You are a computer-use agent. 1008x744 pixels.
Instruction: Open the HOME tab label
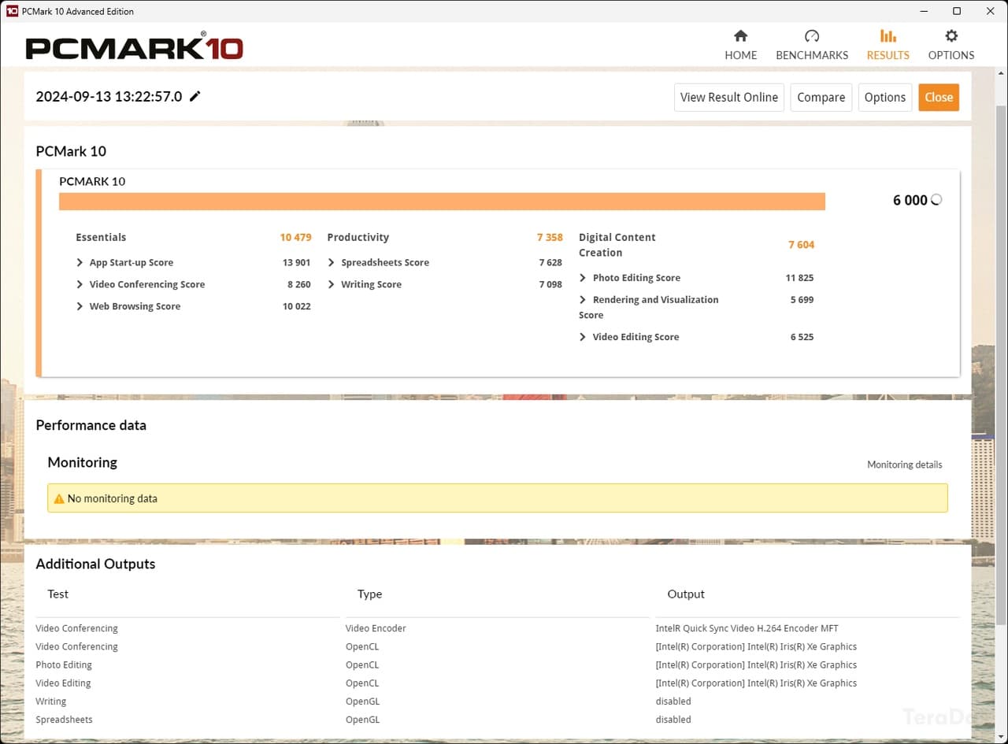point(741,55)
